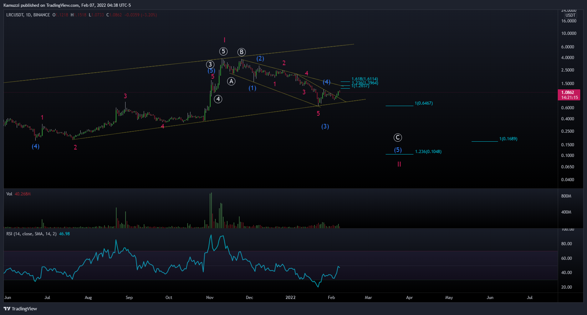This screenshot has height=315, width=587.
Task: Click the Nov label on the time axis
Action: click(210, 298)
